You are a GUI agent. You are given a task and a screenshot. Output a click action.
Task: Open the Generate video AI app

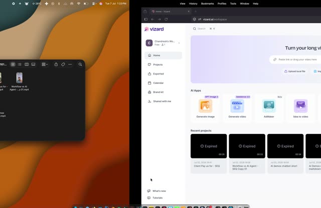(x=237, y=108)
